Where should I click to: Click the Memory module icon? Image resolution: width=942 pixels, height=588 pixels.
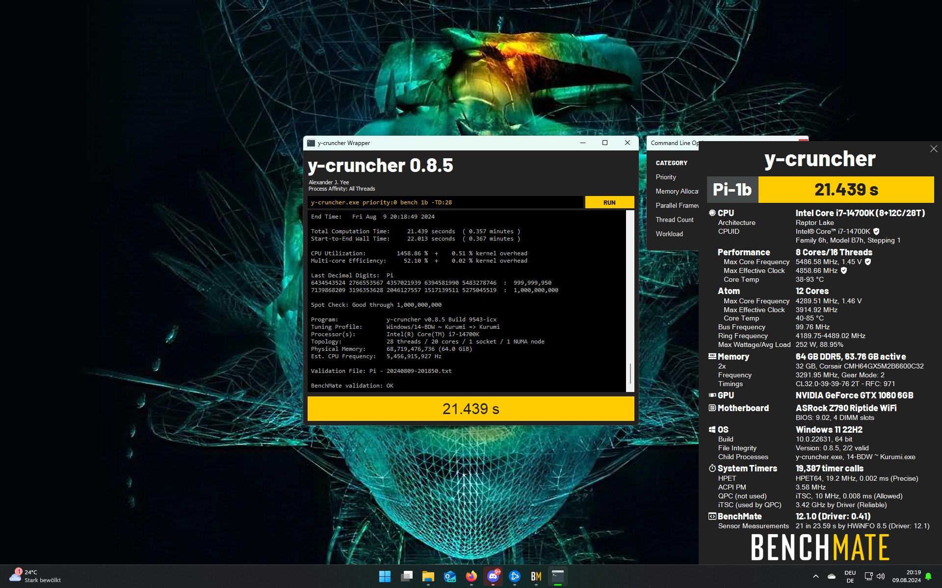click(712, 357)
